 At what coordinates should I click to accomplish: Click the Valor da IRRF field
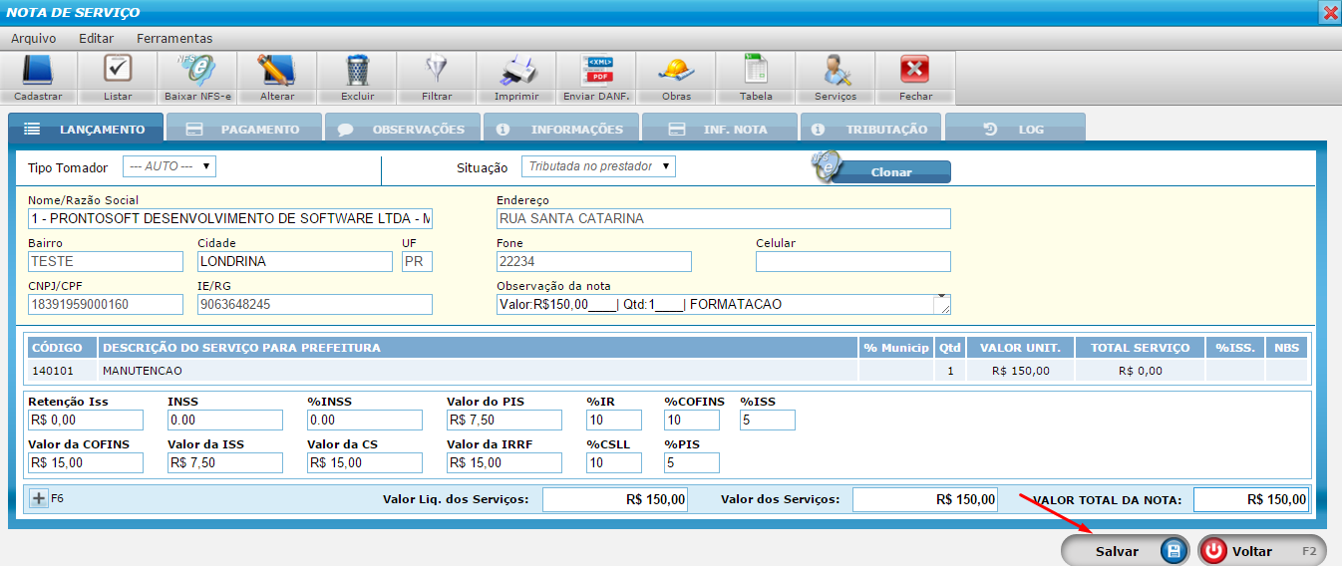504,462
